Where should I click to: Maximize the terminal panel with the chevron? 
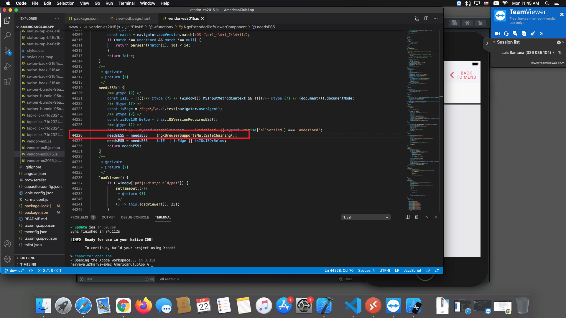(x=426, y=217)
